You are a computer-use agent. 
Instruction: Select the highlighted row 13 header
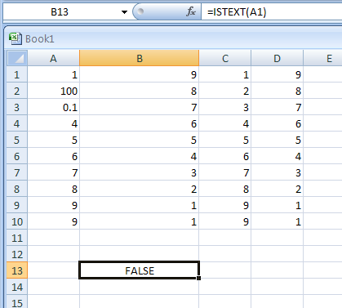(x=17, y=270)
